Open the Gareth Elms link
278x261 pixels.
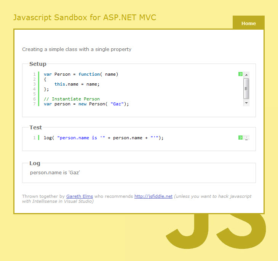tap(80, 196)
